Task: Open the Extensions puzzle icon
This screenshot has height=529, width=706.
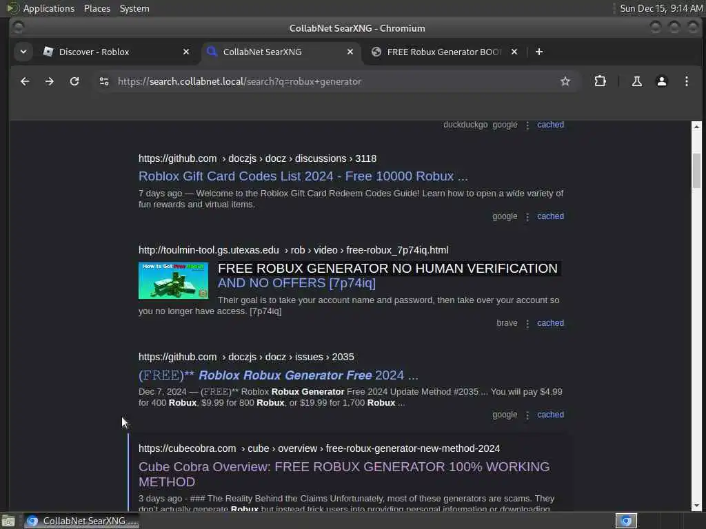Action: [x=600, y=81]
